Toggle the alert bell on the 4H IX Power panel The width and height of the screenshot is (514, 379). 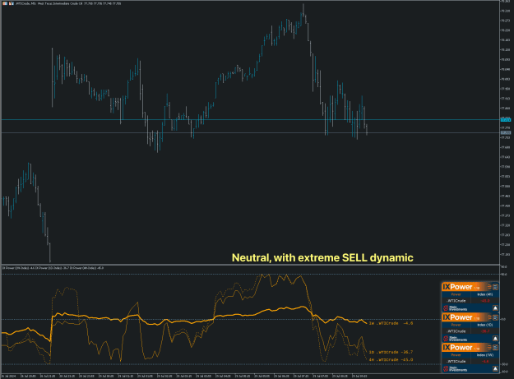click(495, 308)
